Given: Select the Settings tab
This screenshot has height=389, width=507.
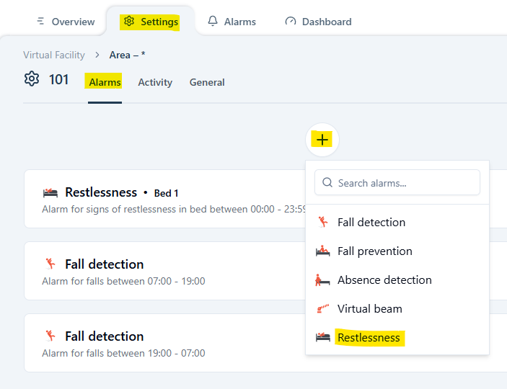Looking at the screenshot, I should 150,22.
